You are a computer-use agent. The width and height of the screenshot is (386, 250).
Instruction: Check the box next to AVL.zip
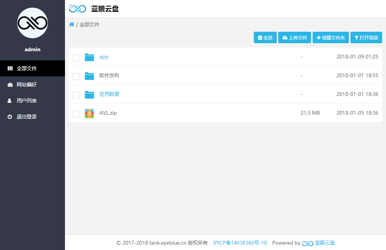coord(76,114)
